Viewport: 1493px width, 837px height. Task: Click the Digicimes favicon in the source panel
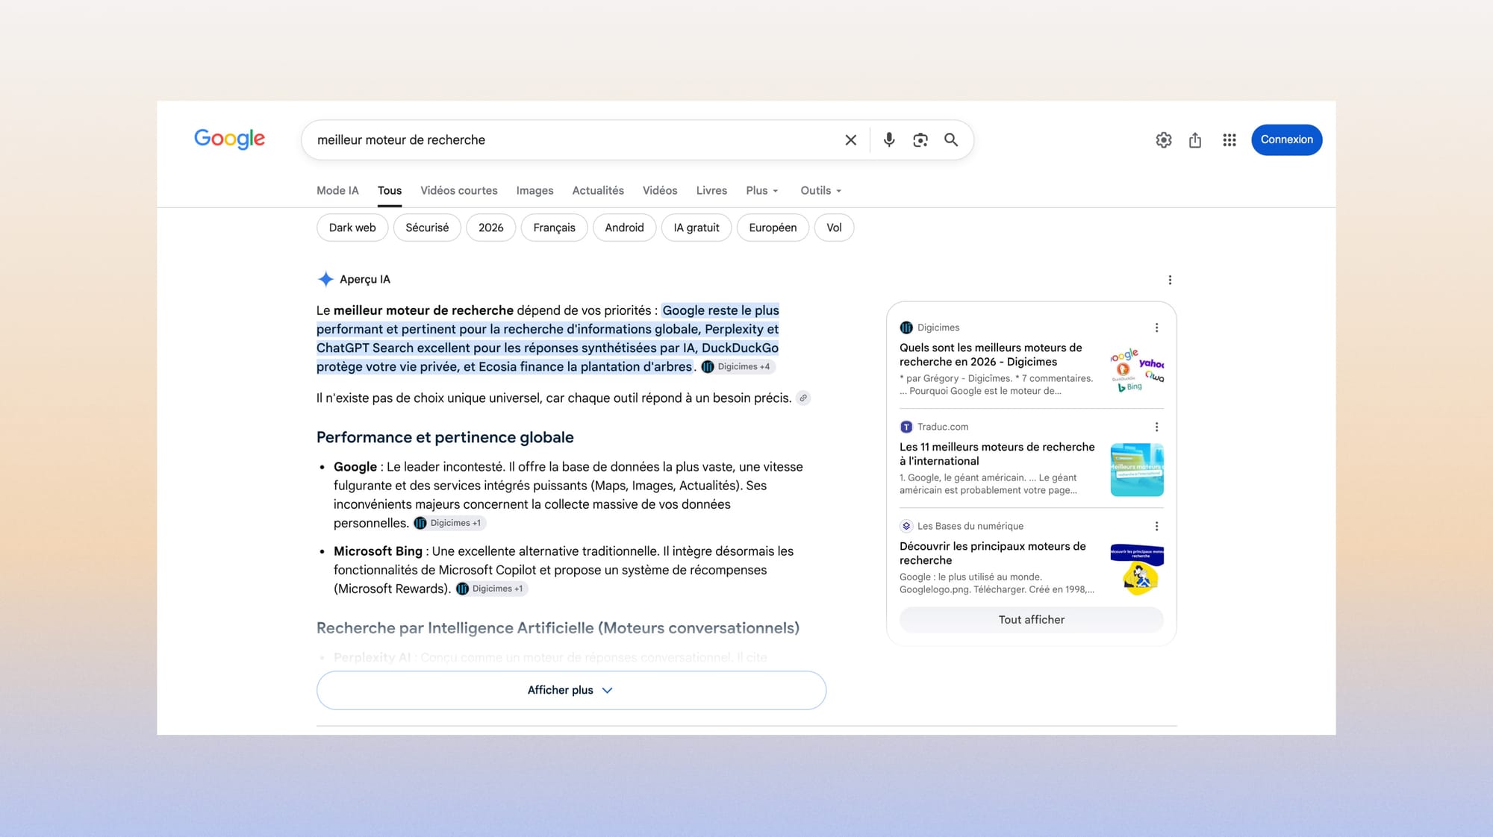(906, 327)
